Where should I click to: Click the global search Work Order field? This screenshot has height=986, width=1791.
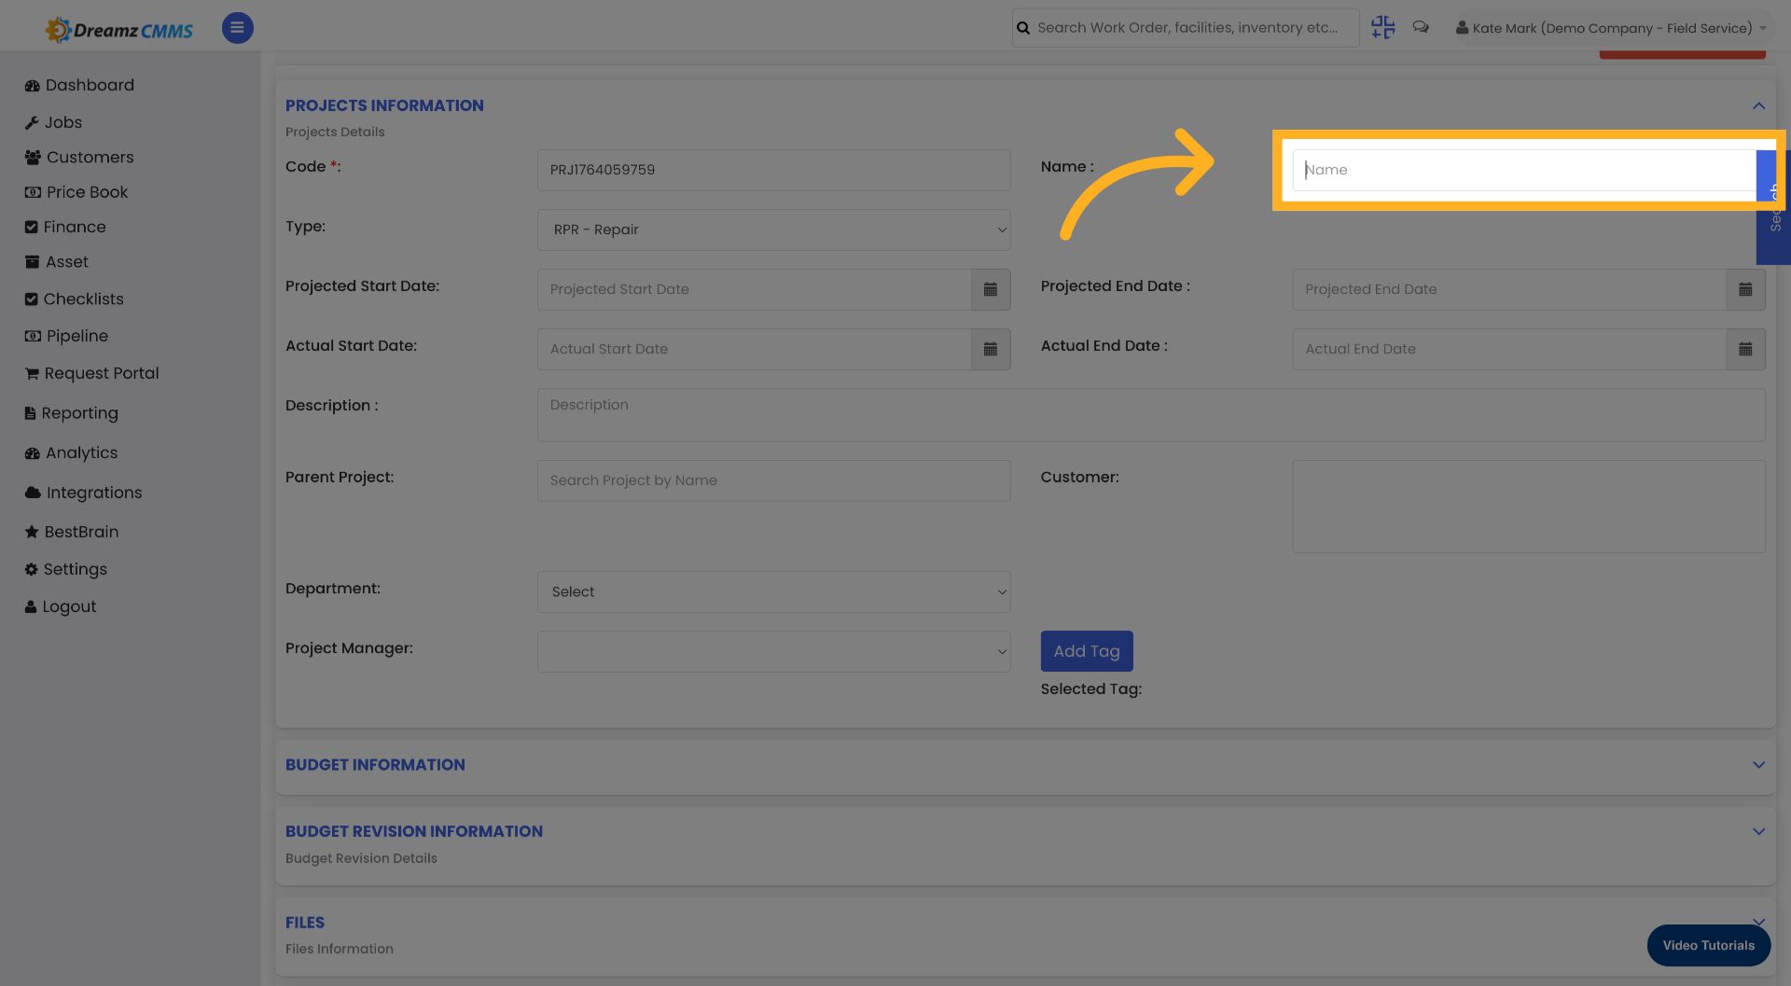(x=1186, y=28)
